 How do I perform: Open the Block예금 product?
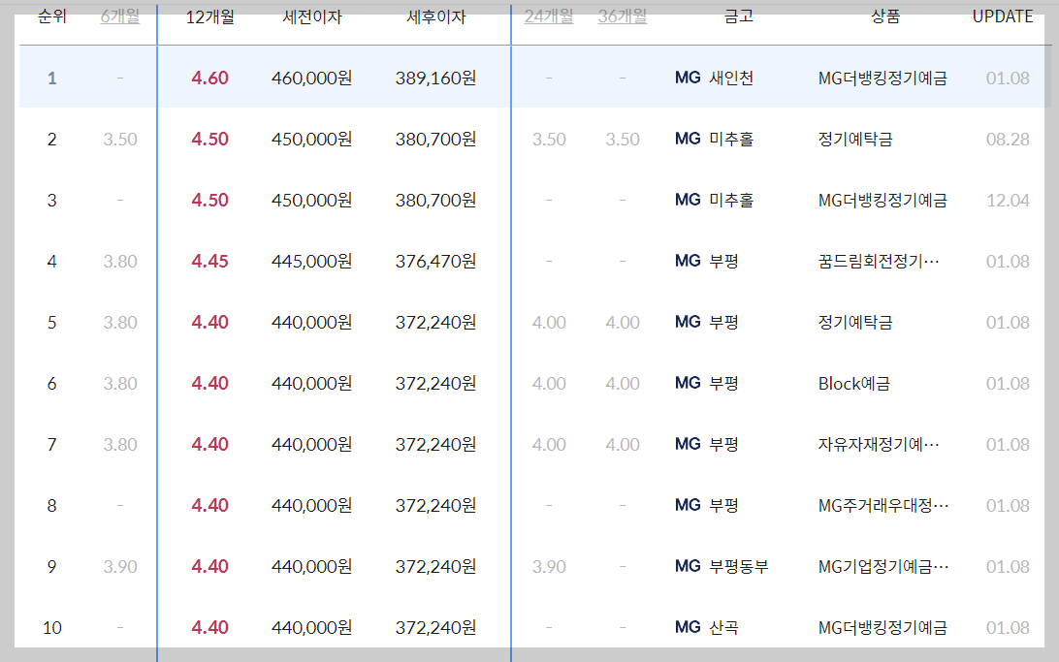(x=854, y=383)
